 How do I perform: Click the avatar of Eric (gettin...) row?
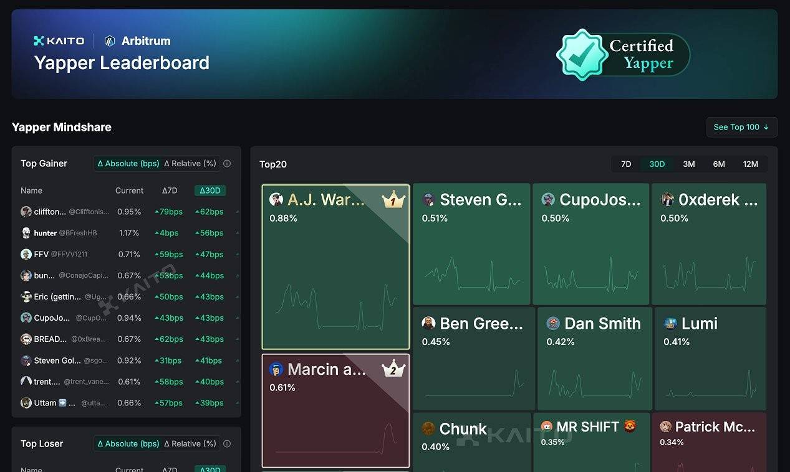click(26, 296)
